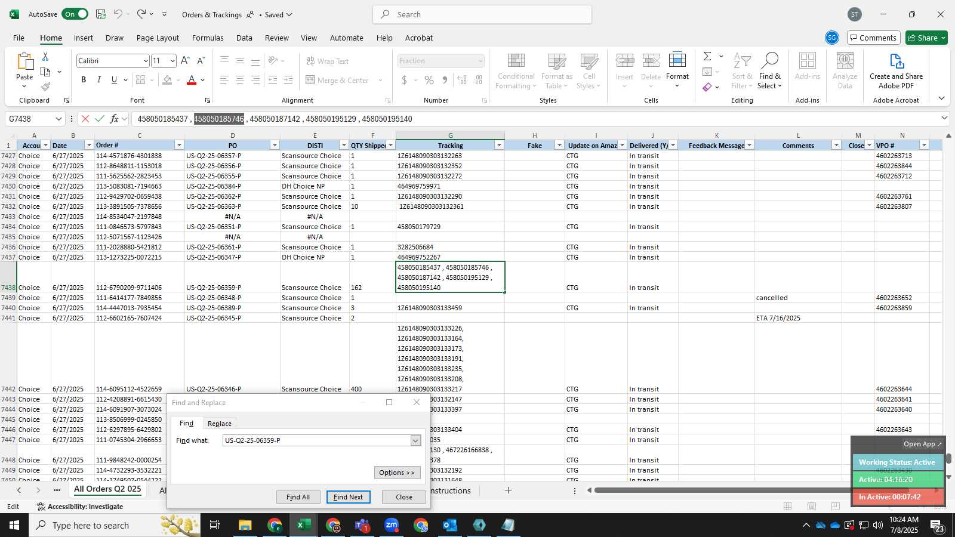Image resolution: width=955 pixels, height=537 pixels.
Task: Click the formula bar Enter checkmark
Action: [100, 119]
